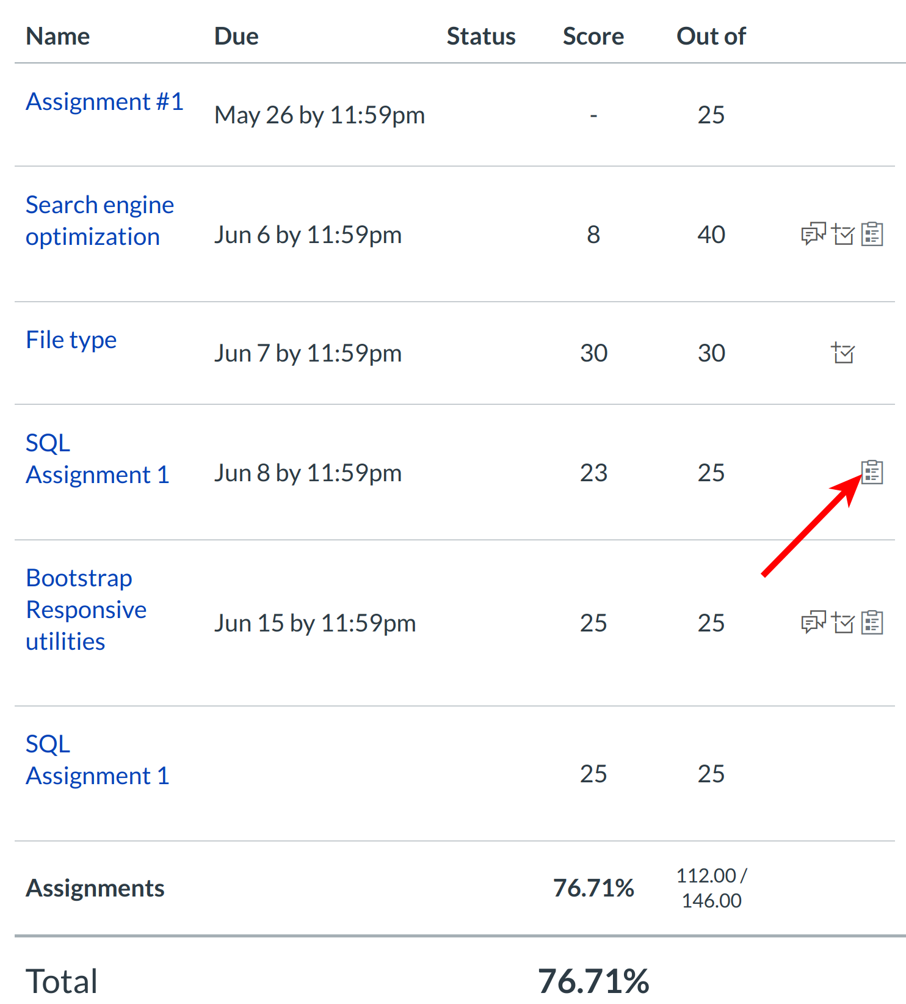Open Assignment #1
This screenshot has height=1004, width=906.
pyautogui.click(x=104, y=101)
